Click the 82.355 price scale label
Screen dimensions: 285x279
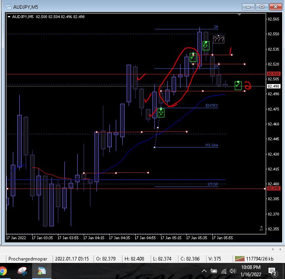[273, 229]
